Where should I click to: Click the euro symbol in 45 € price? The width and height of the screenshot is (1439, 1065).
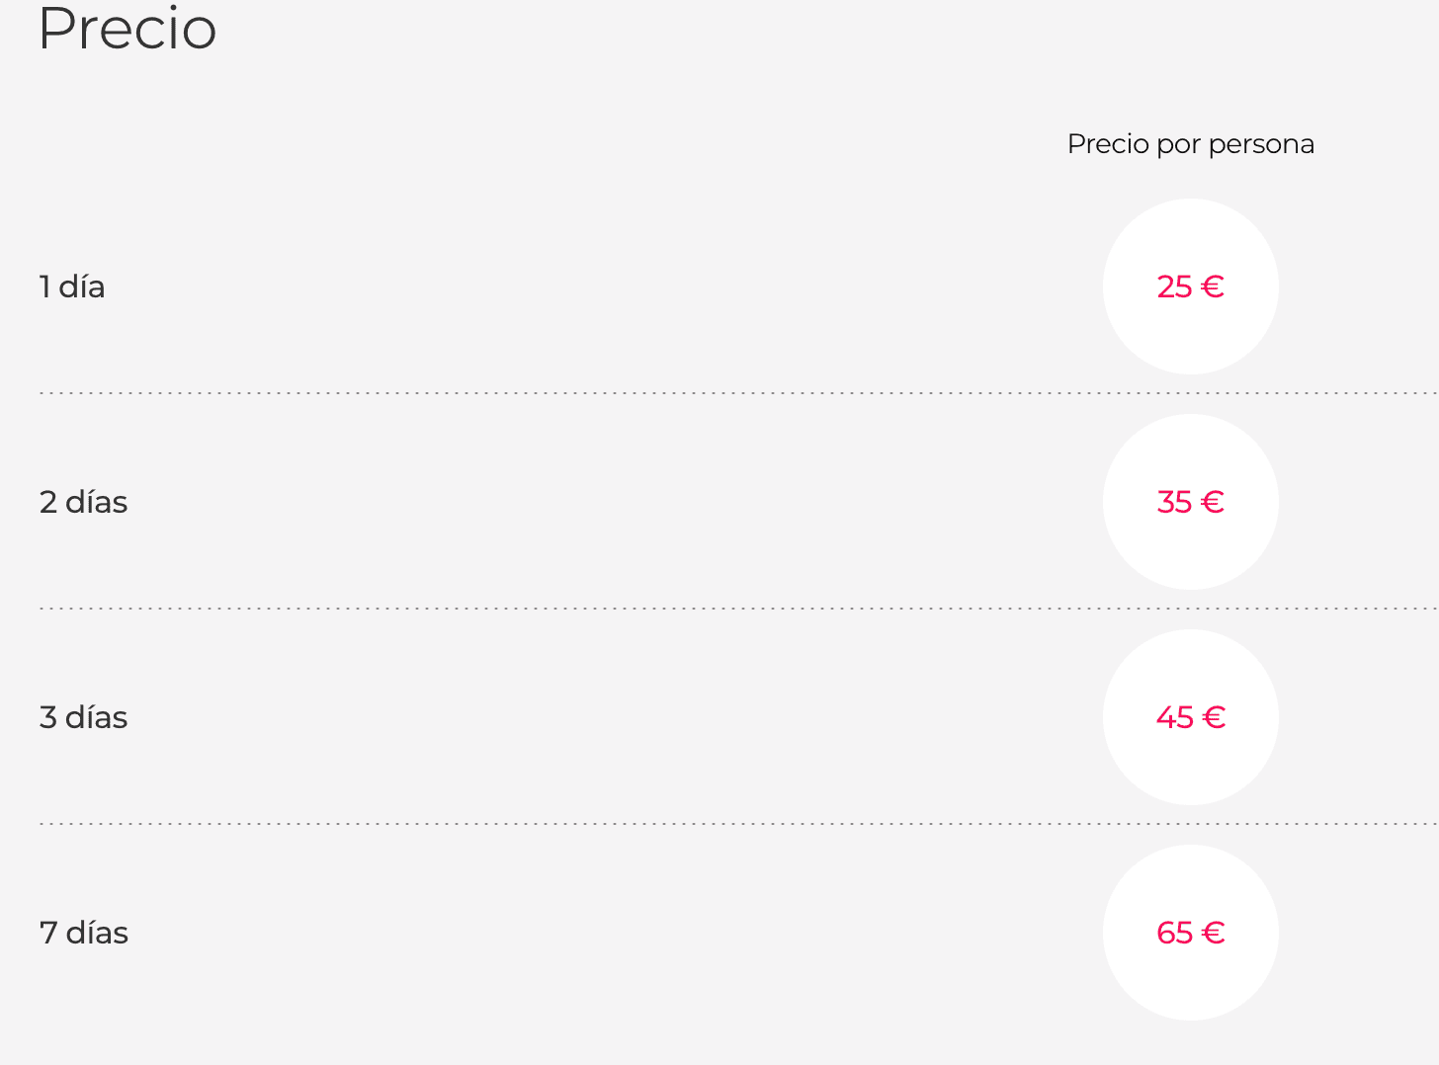click(1214, 717)
